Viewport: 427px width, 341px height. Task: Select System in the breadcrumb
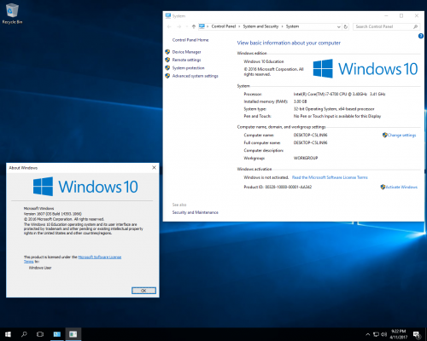[x=292, y=26]
